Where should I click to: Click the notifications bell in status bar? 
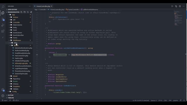[x=184, y=100]
